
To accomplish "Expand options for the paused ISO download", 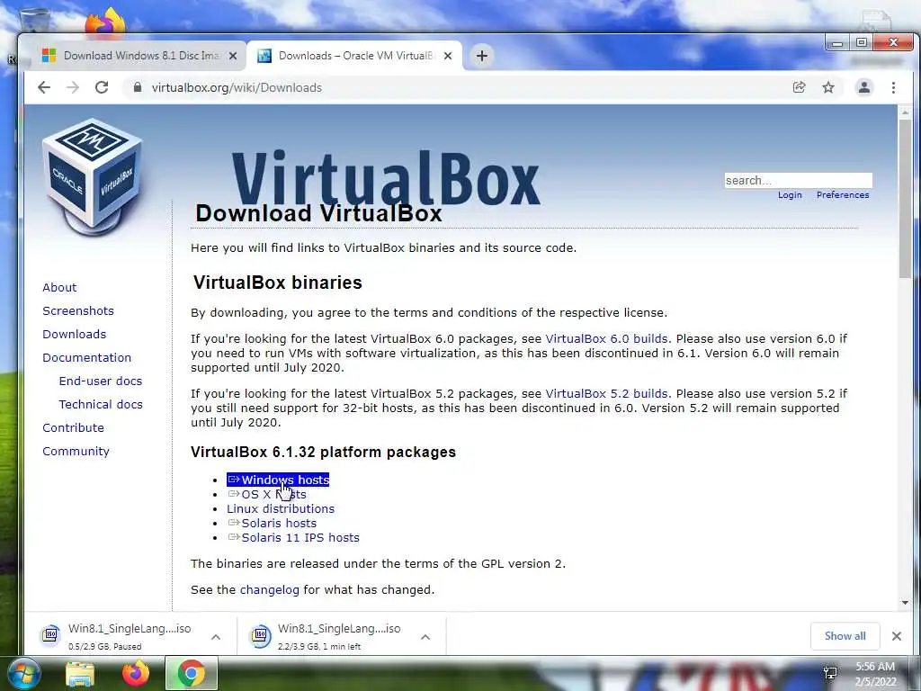I will 216,636.
